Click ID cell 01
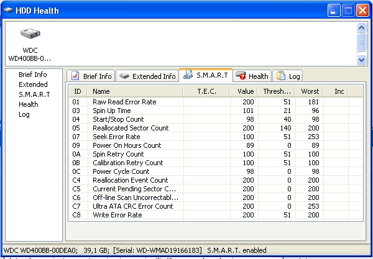 point(76,102)
